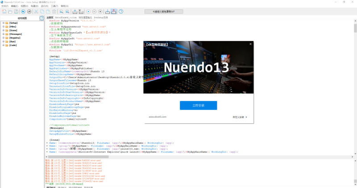Cut selection using the scissors icon
This screenshot has height=188, width=357.
36,12
